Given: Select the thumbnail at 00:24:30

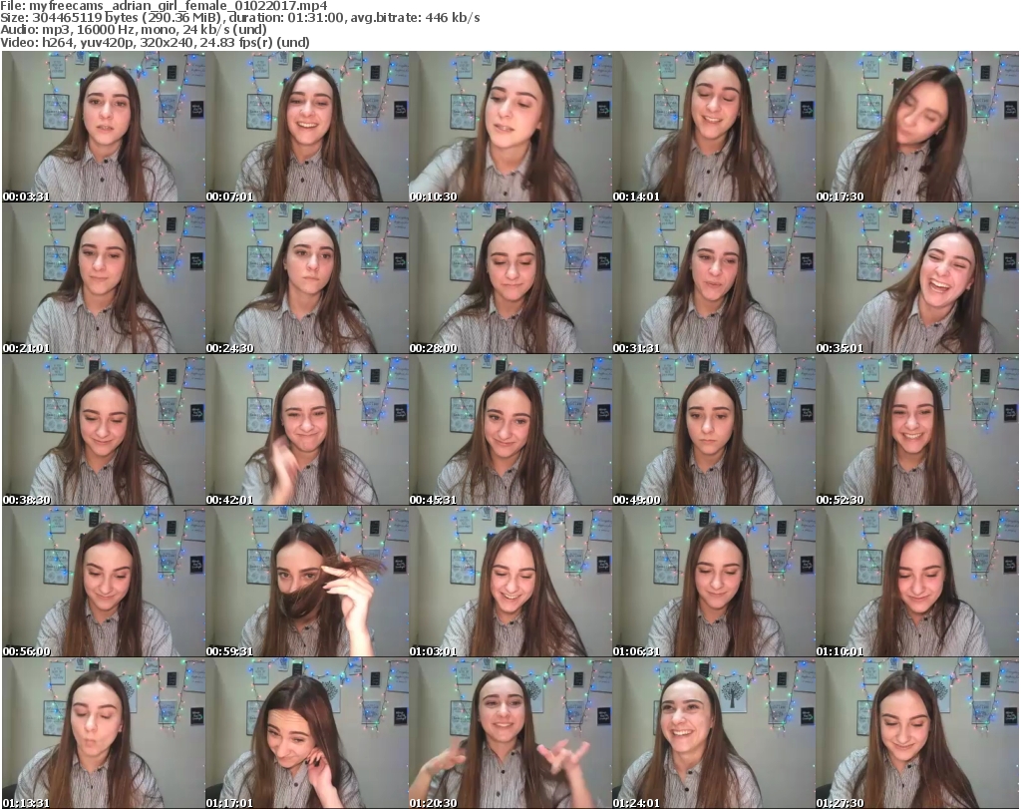Looking at the screenshot, I should click(307, 278).
